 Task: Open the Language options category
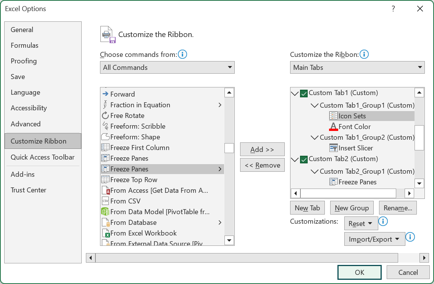click(43, 92)
